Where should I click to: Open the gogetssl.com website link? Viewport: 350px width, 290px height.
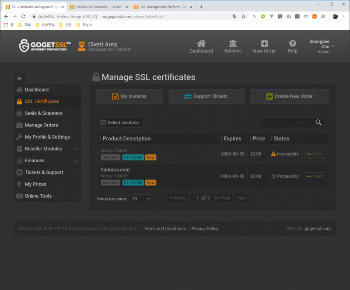[318, 229]
